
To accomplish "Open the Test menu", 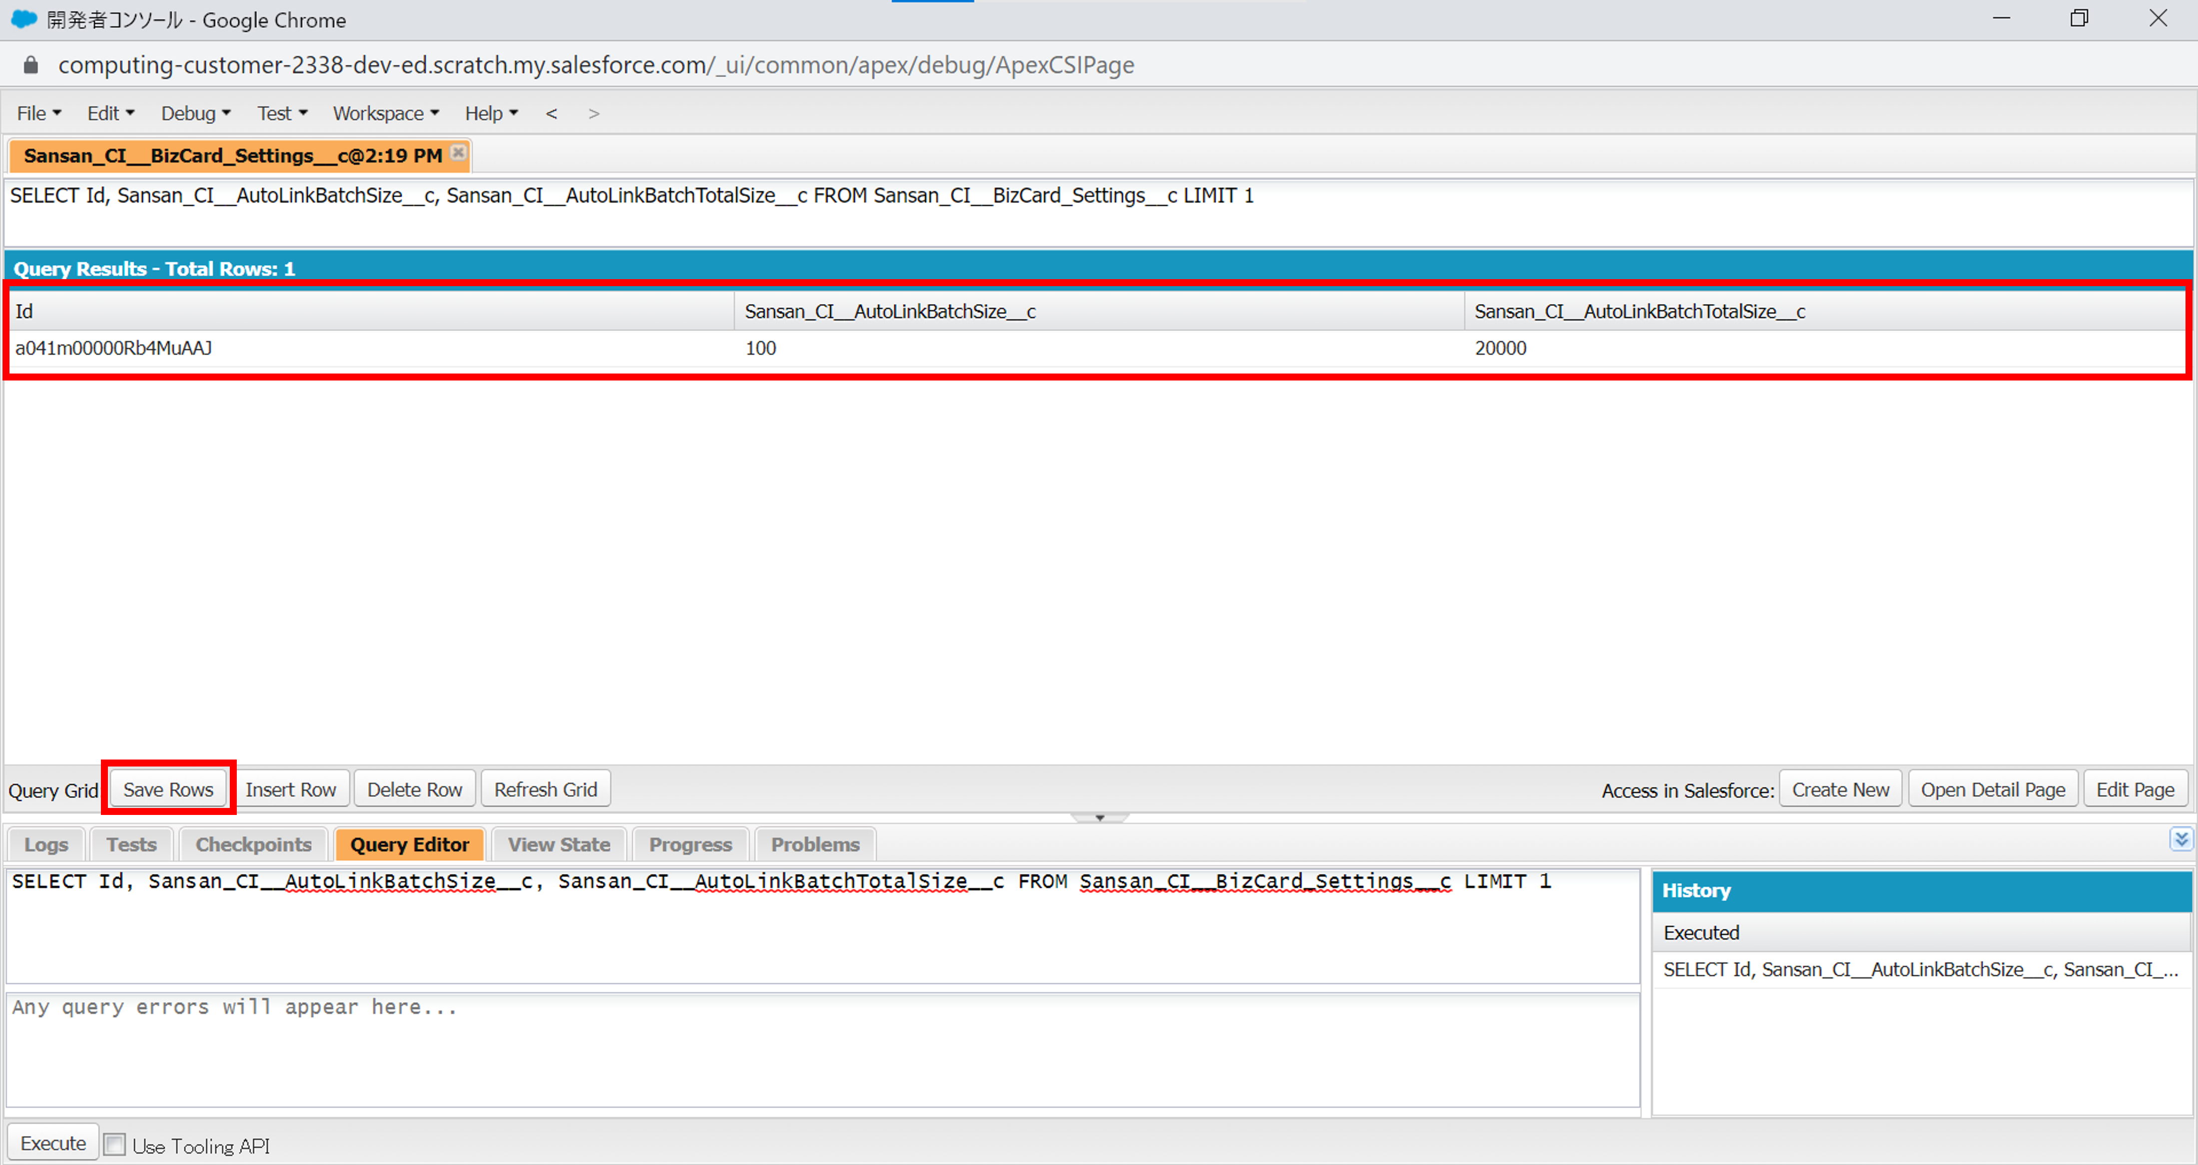I will coord(282,113).
